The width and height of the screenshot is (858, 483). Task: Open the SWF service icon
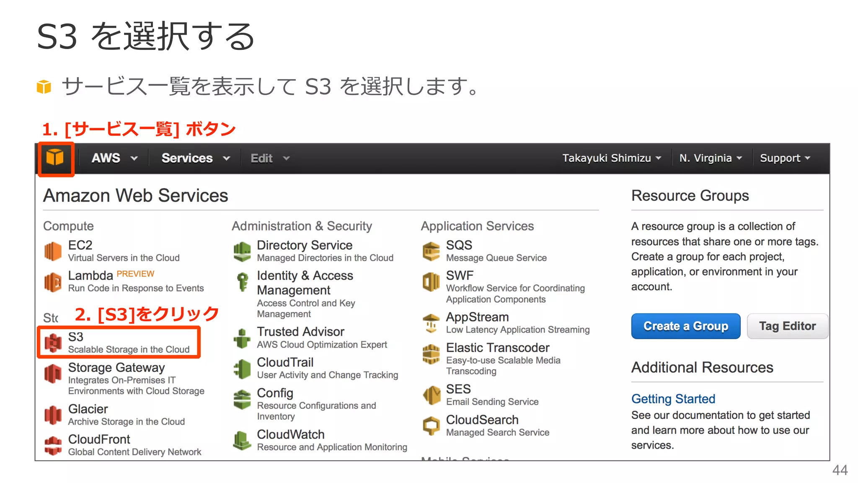tap(431, 282)
